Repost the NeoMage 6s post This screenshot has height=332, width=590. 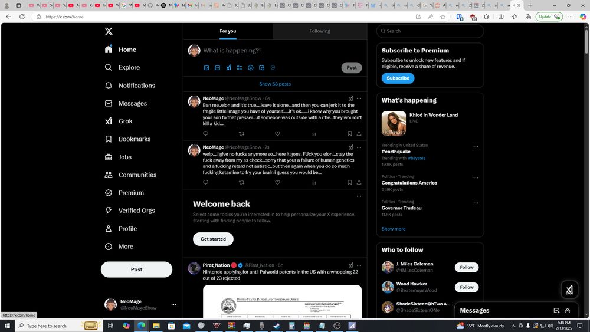241,133
